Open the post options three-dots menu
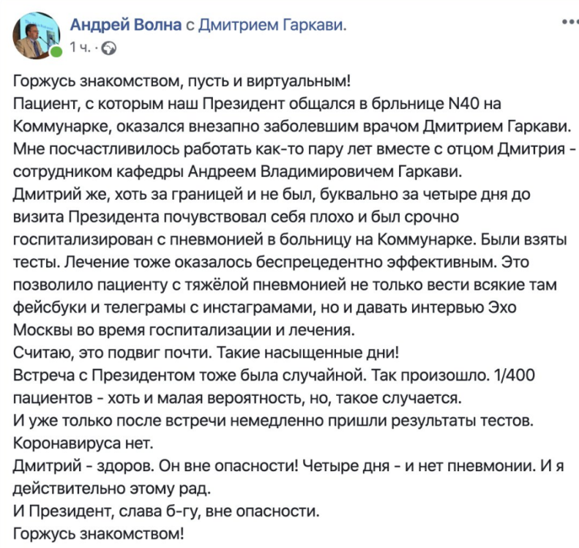Viewport: 579px width, 548px height. (570, 22)
